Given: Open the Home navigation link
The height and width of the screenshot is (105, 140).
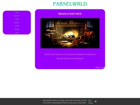Looking at the screenshot, I should point(17,12).
